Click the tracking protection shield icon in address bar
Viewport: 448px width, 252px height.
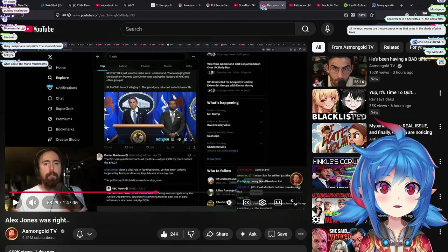click(x=57, y=15)
